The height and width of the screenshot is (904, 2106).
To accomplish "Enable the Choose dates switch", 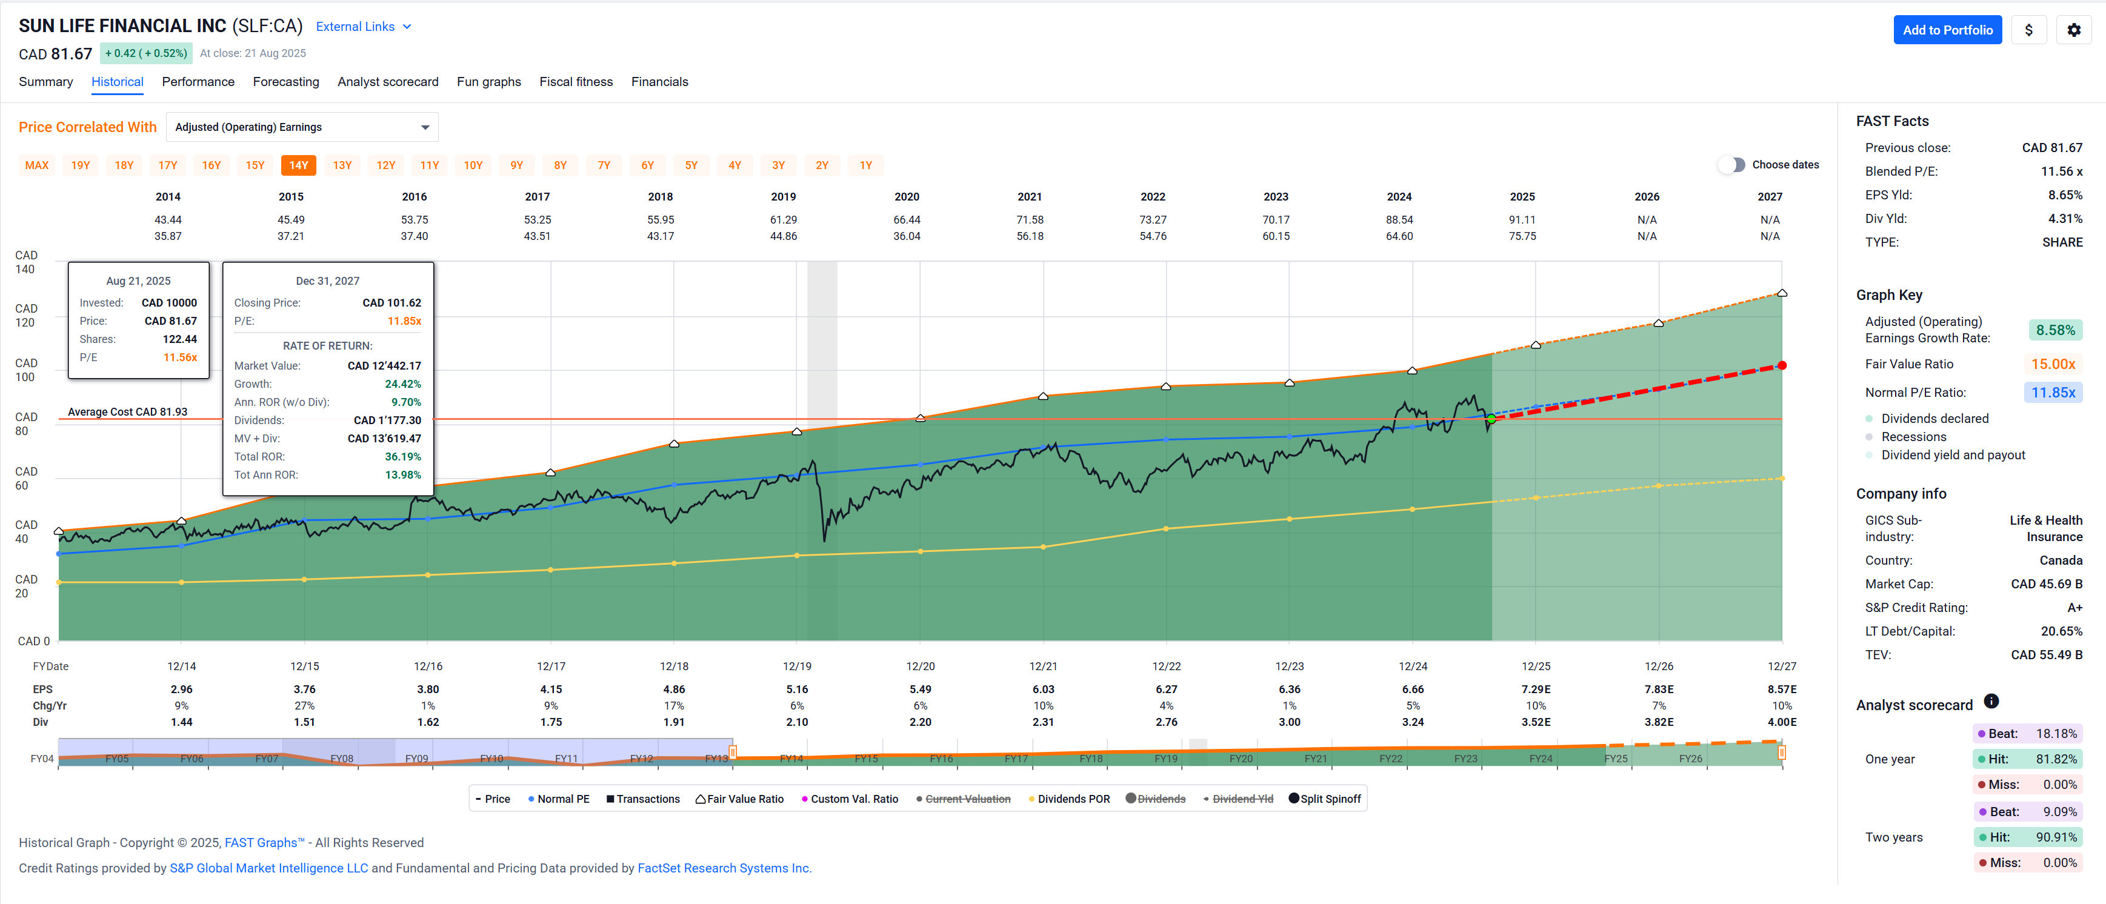I will pyautogui.click(x=1731, y=165).
